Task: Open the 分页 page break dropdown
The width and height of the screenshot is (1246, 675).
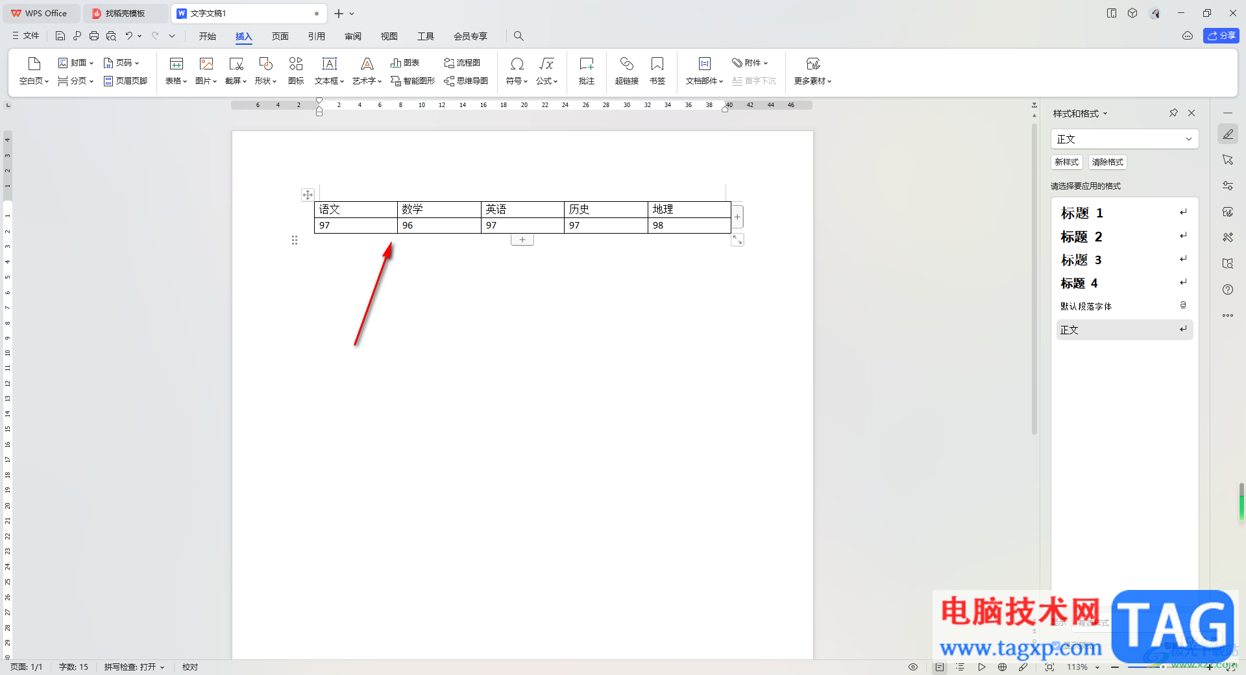Action: coord(76,81)
